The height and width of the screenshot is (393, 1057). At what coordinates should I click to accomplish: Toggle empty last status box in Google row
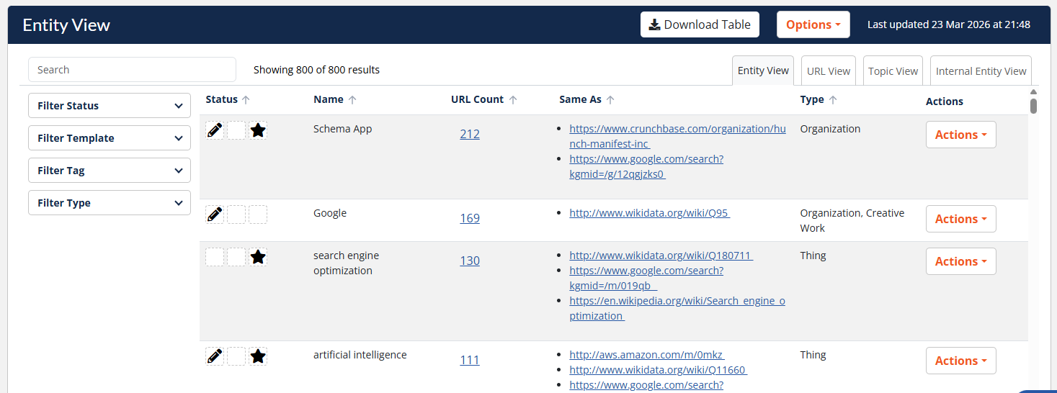tap(258, 214)
